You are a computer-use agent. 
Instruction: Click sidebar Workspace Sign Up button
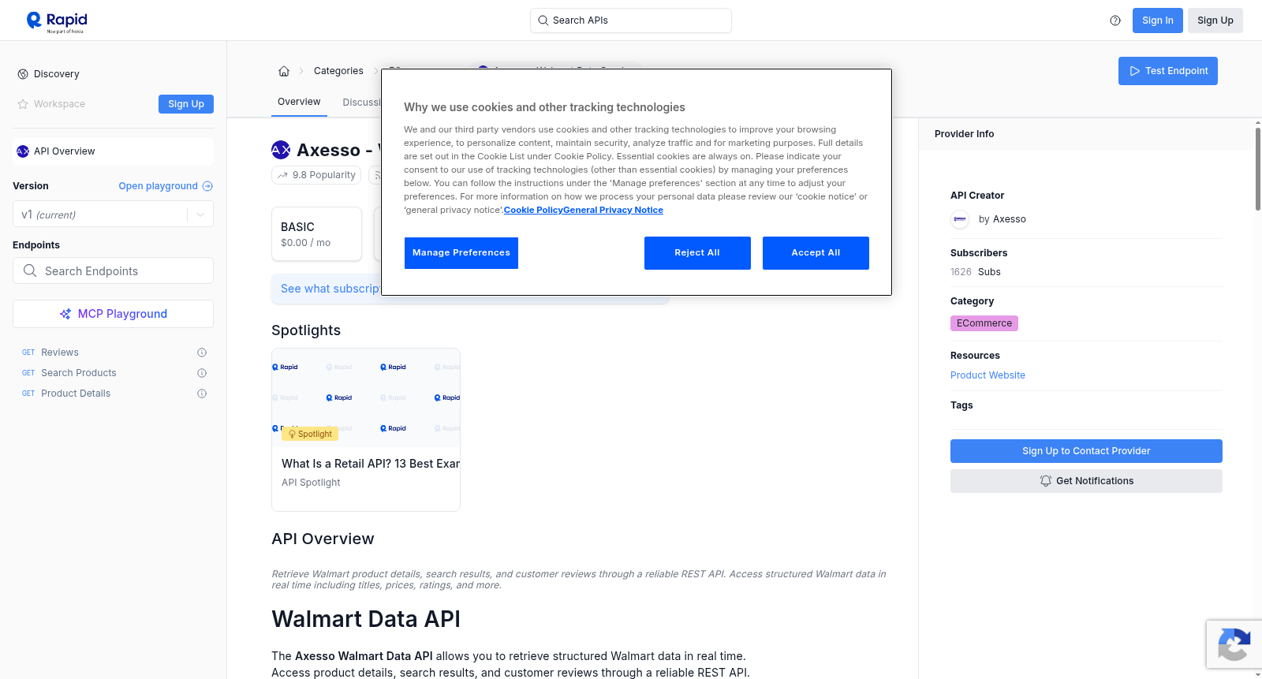click(x=186, y=104)
